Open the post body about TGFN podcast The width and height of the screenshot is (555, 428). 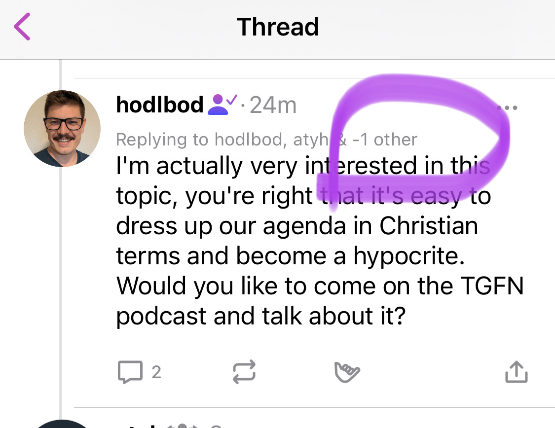(320, 241)
